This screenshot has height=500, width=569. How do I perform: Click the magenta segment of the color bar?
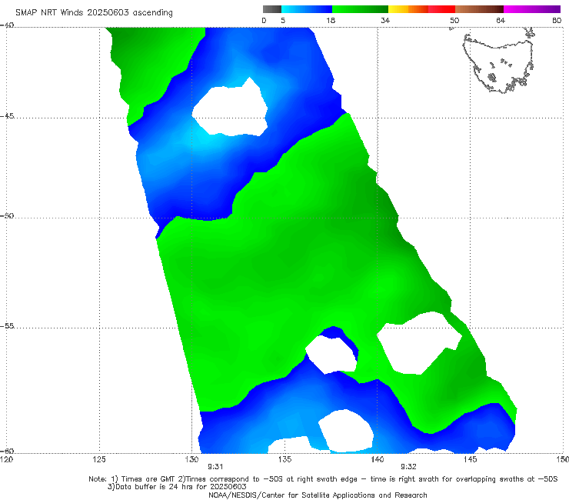[x=532, y=9]
